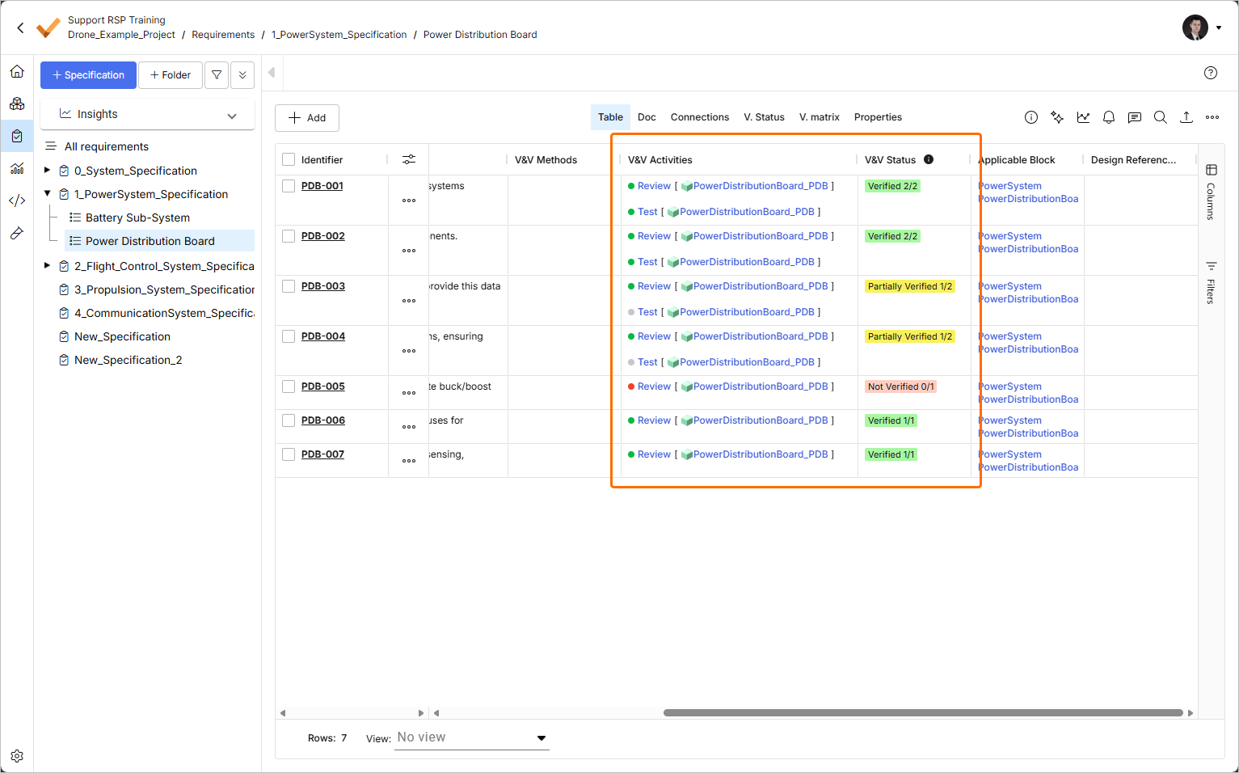The height and width of the screenshot is (773, 1239).
Task: Click the export upload icon
Action: [1186, 117]
